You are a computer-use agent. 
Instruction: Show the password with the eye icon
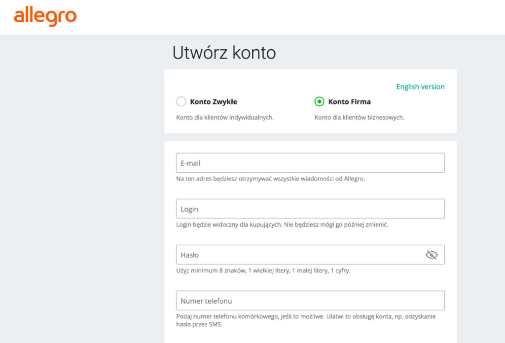coord(431,255)
